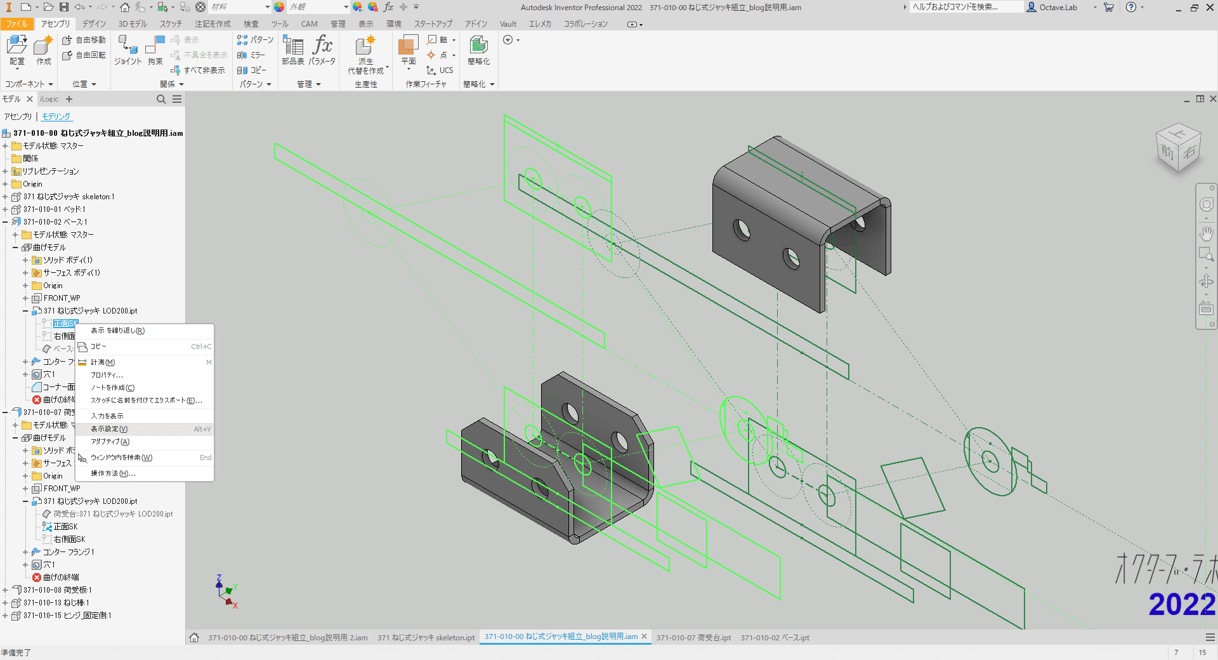
Task: Click the Full Navigation Wheel icon
Action: click(x=1206, y=204)
